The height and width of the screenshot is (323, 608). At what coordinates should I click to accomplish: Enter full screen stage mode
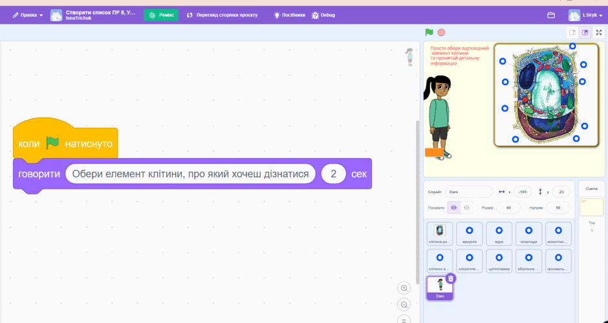(599, 32)
